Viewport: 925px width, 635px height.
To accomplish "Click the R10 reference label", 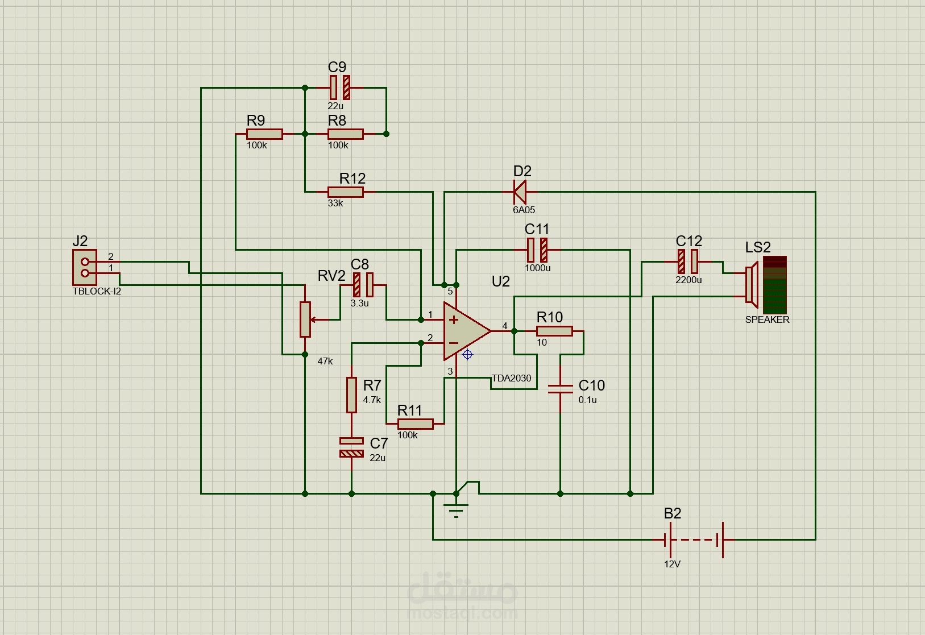I will [550, 317].
